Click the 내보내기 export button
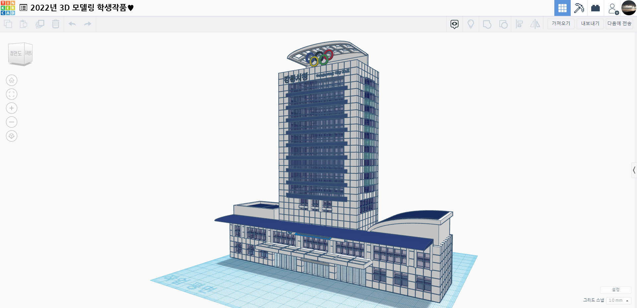This screenshot has width=637, height=308. point(590,24)
